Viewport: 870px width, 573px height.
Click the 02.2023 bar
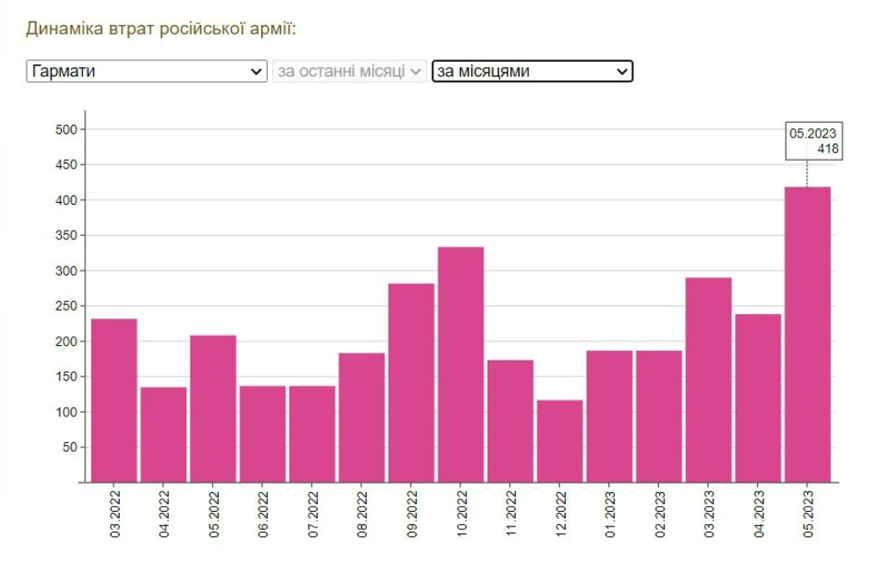(659, 416)
